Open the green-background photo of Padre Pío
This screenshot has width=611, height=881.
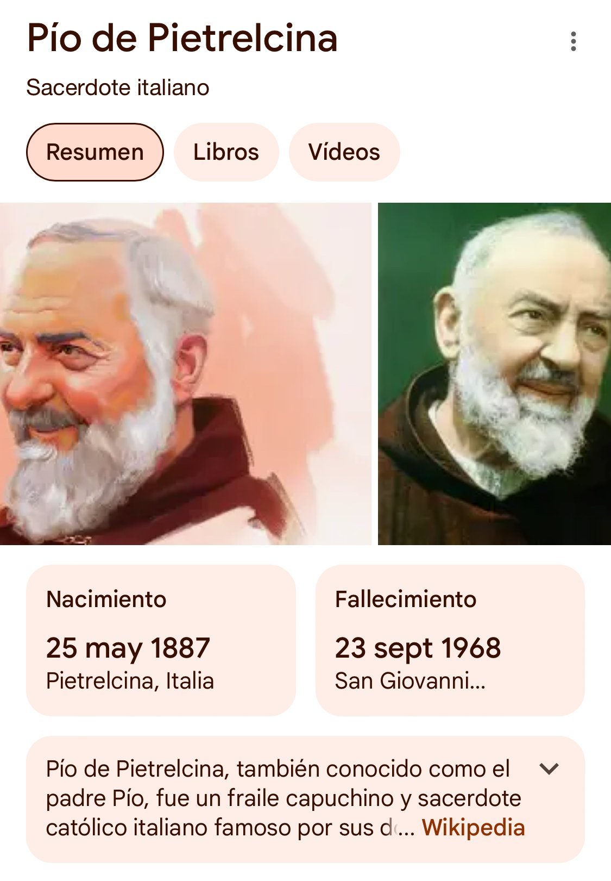(494, 373)
